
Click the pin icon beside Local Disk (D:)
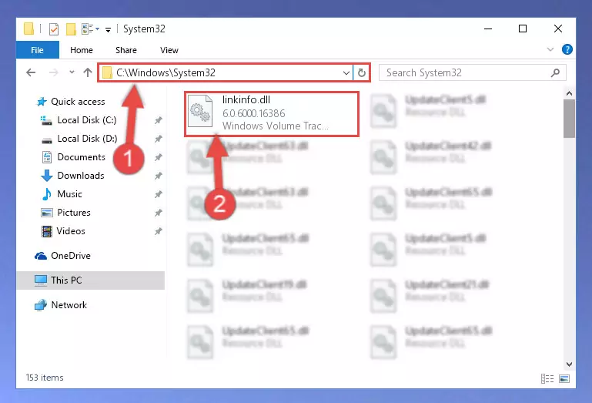pyautogui.click(x=158, y=139)
